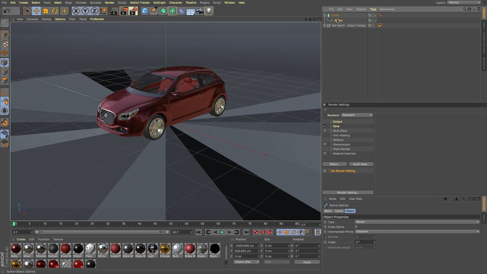
Task: Select the Move tool in top toolbar
Action: (36, 11)
